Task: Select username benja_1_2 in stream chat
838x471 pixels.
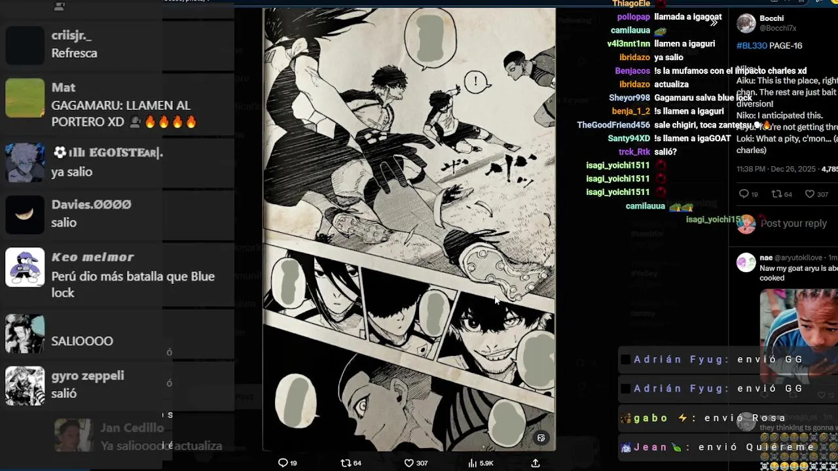Action: tap(631, 111)
